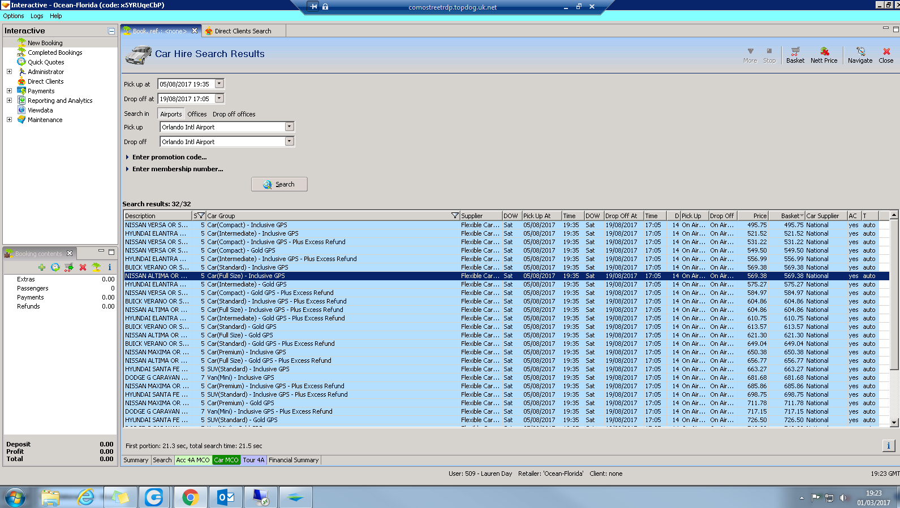
Task: Open the Navigate compass tool
Action: pyautogui.click(x=860, y=55)
